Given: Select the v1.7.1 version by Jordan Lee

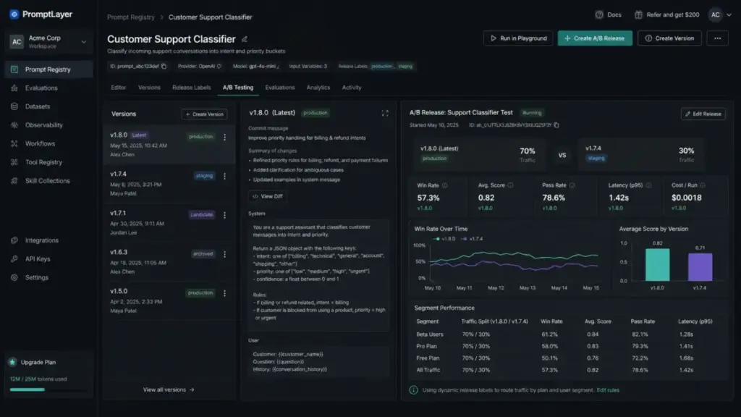Looking at the screenshot, I should [x=169, y=223].
